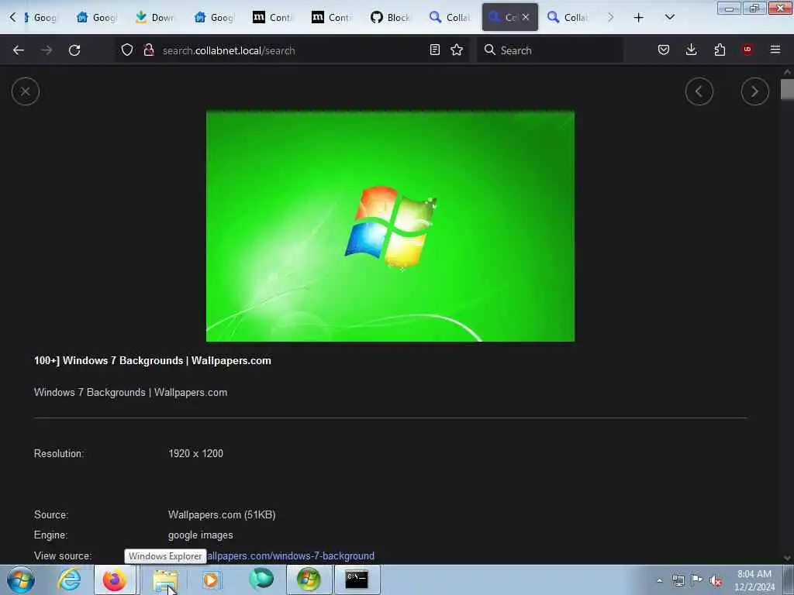The image size is (794, 595).
Task: Close the image detail view with X circle
Action: tap(26, 91)
